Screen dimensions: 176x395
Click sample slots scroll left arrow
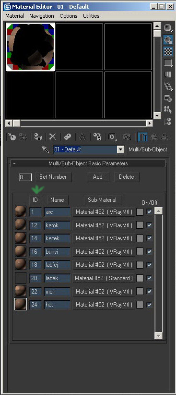pyautogui.click(x=9, y=123)
